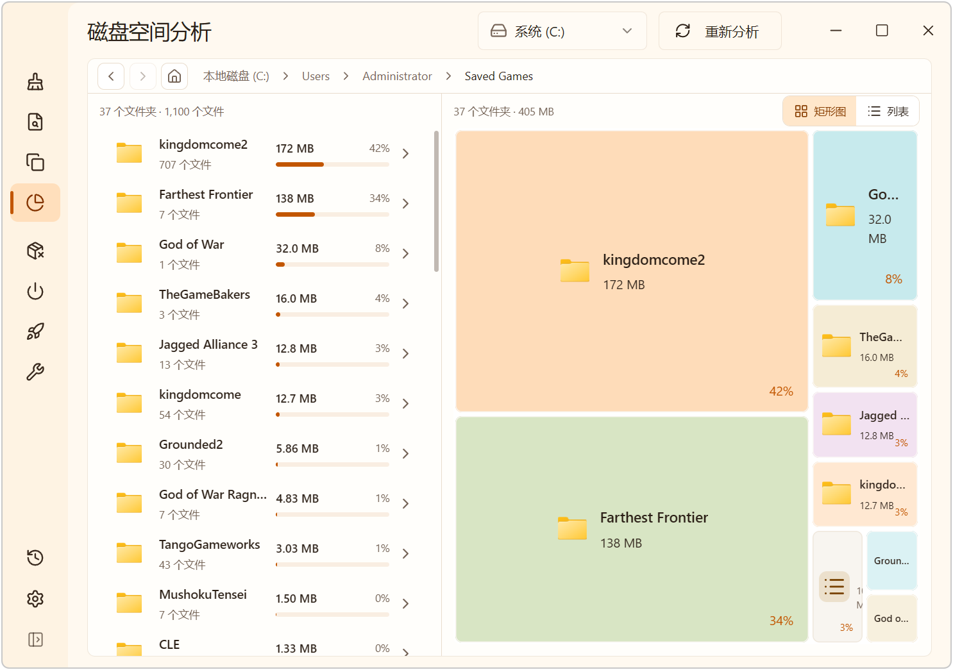Click the Grounded2 folder icon in list
953x670 pixels.
[x=129, y=453]
